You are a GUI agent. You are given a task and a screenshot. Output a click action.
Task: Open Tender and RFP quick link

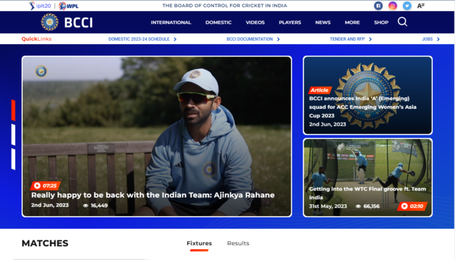347,39
